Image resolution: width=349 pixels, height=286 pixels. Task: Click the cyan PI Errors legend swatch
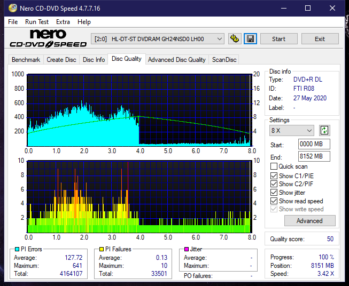point(17,249)
